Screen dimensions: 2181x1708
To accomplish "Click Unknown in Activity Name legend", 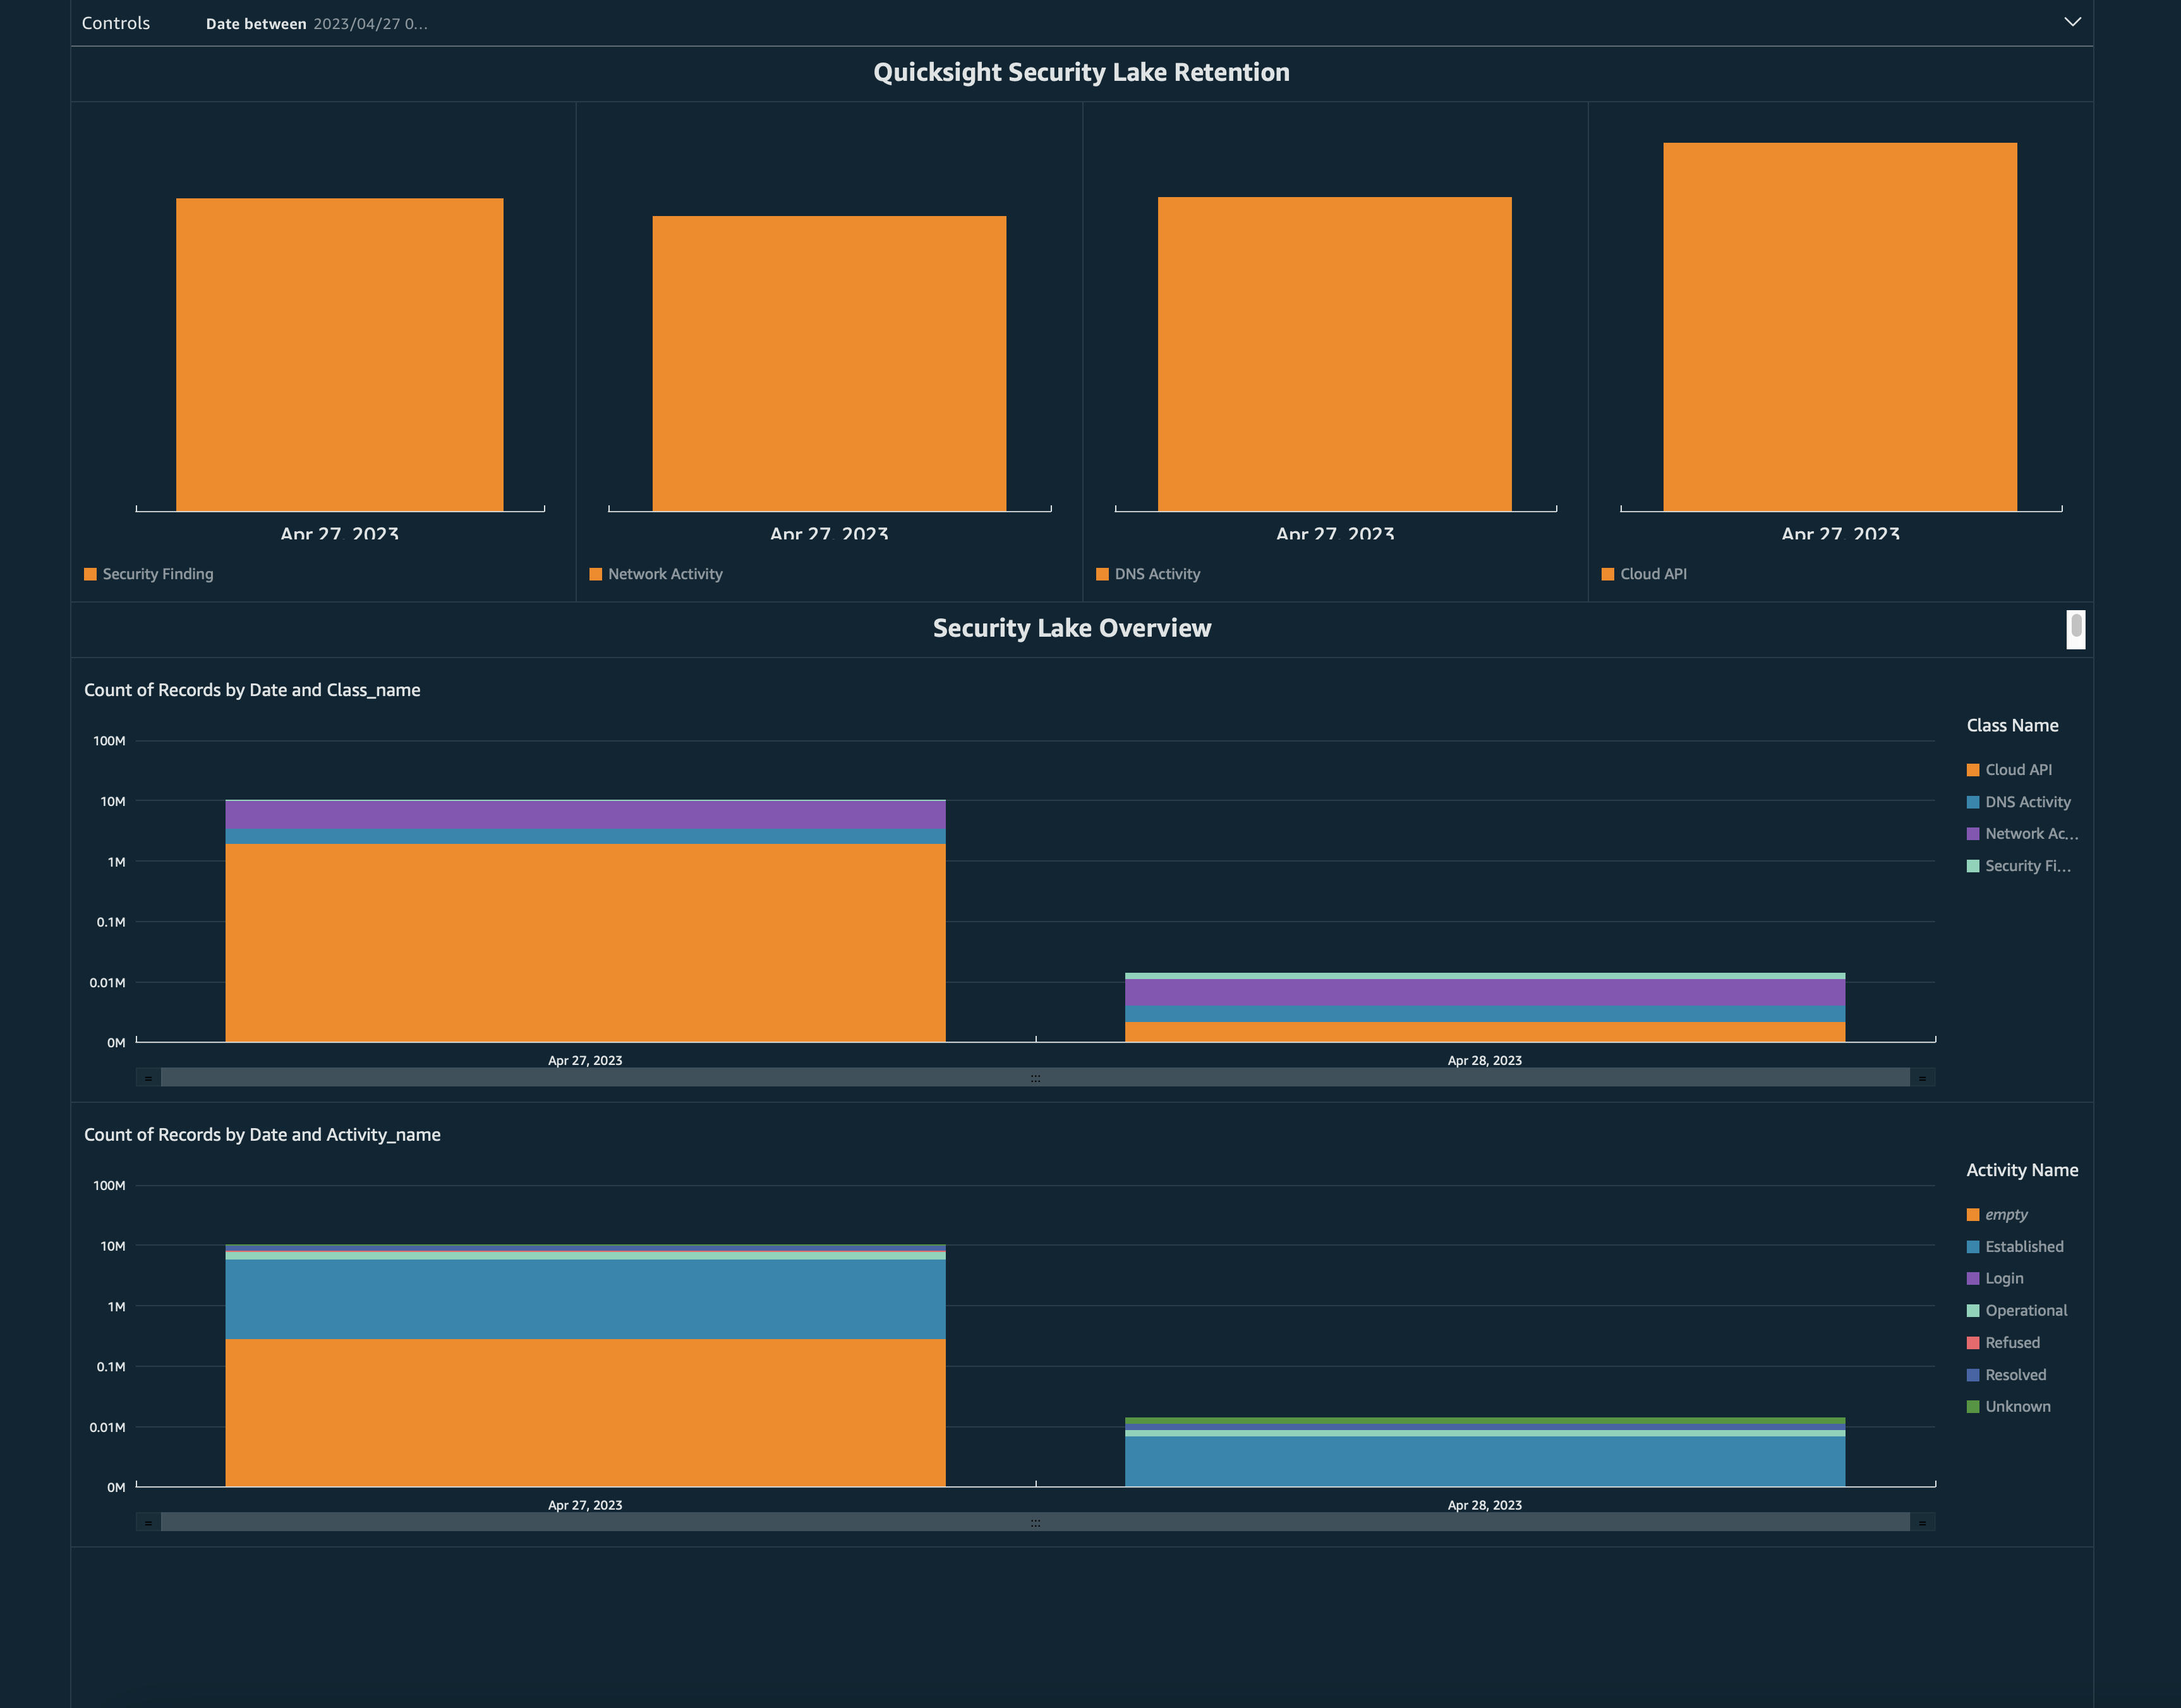I will (x=2008, y=1407).
